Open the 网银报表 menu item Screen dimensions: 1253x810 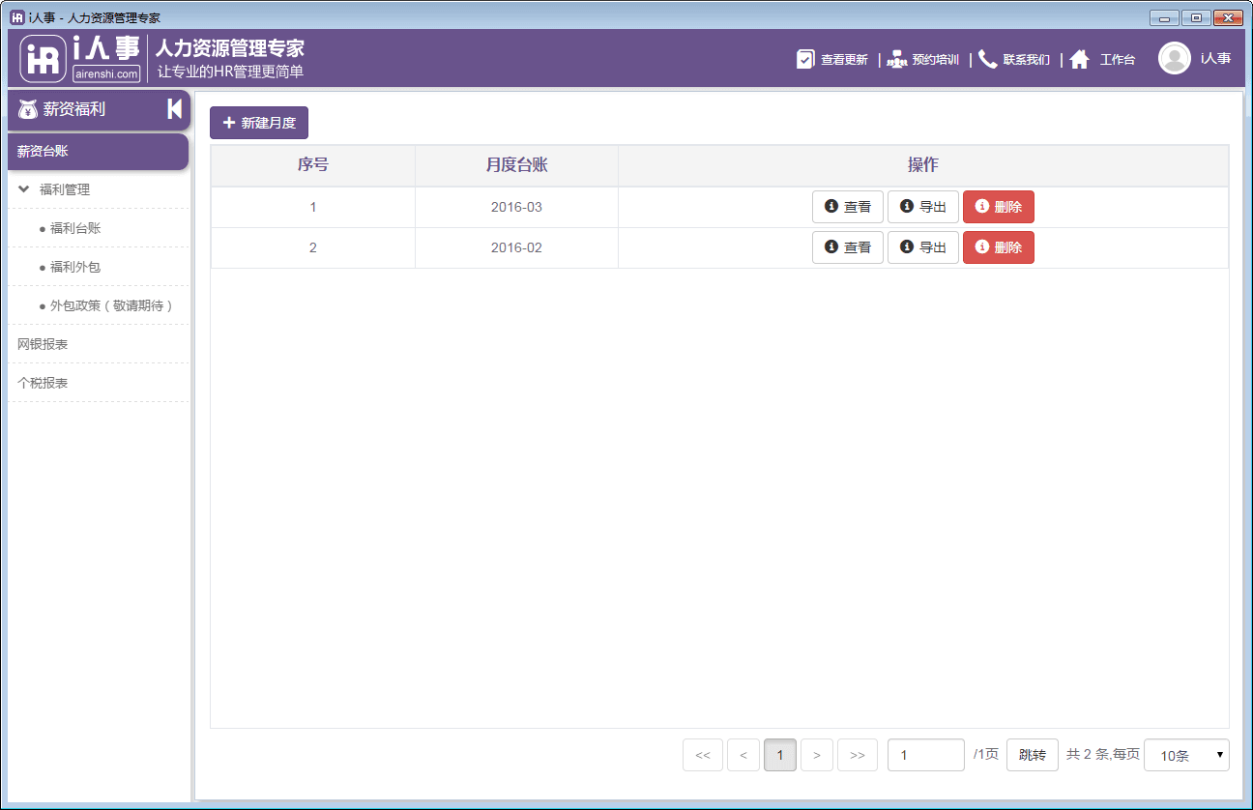tap(43, 344)
